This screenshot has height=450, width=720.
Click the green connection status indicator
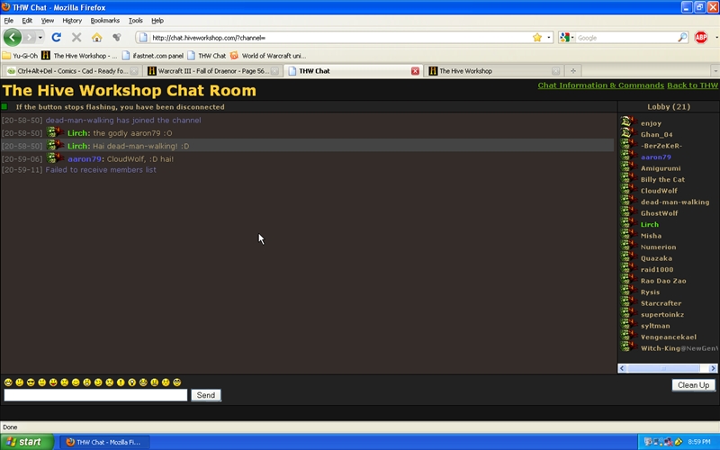pyautogui.click(x=4, y=106)
